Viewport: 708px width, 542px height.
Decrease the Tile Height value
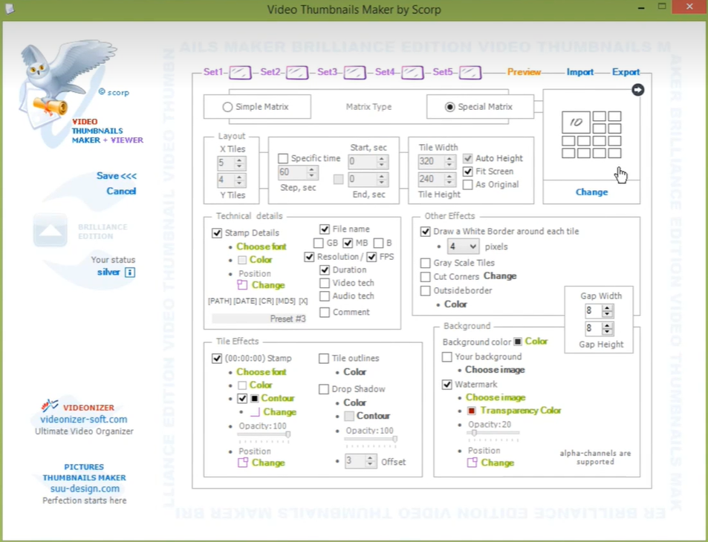coord(449,183)
